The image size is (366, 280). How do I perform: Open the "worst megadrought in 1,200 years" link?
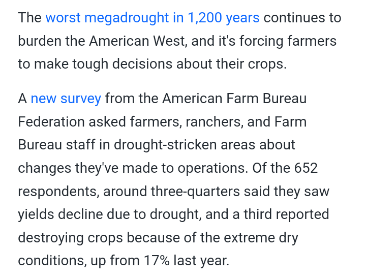pyautogui.click(x=152, y=18)
